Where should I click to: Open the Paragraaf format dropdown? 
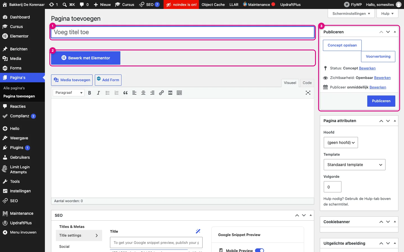tap(68, 93)
